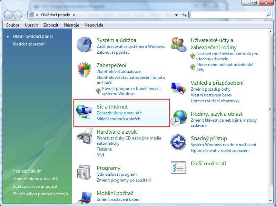Click Změnit nastavení baterií link

click(118, 199)
